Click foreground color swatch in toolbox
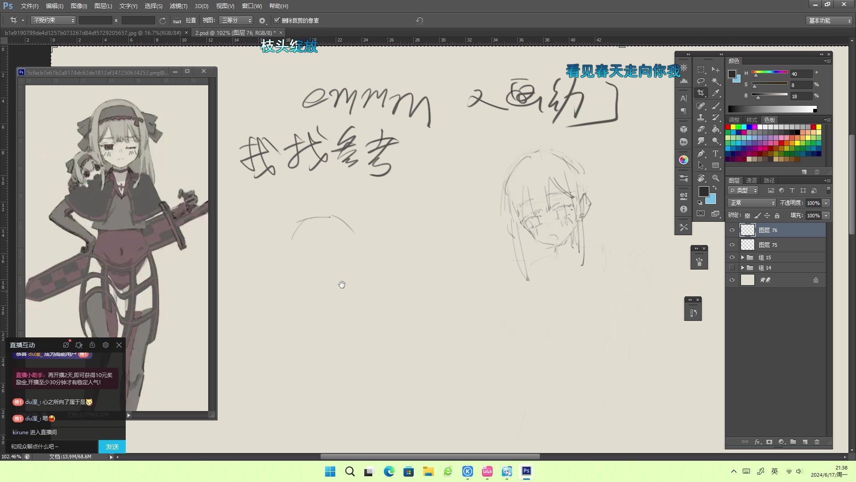This screenshot has height=482, width=856. (704, 191)
